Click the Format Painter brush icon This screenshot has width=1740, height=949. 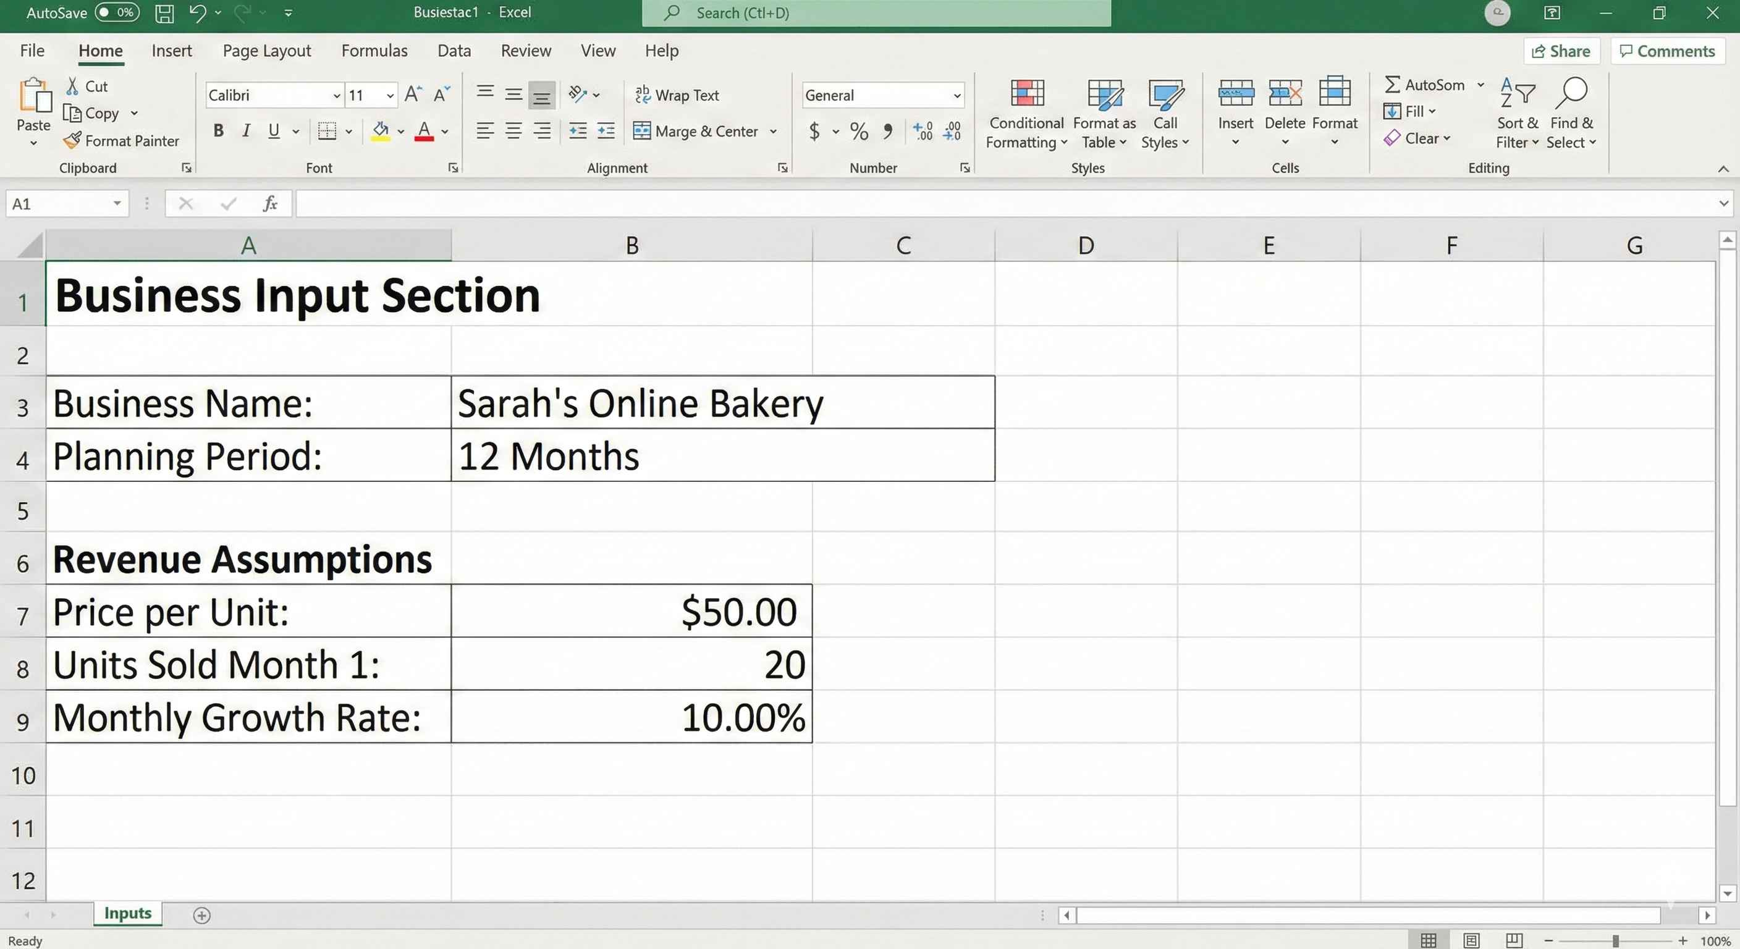(72, 140)
